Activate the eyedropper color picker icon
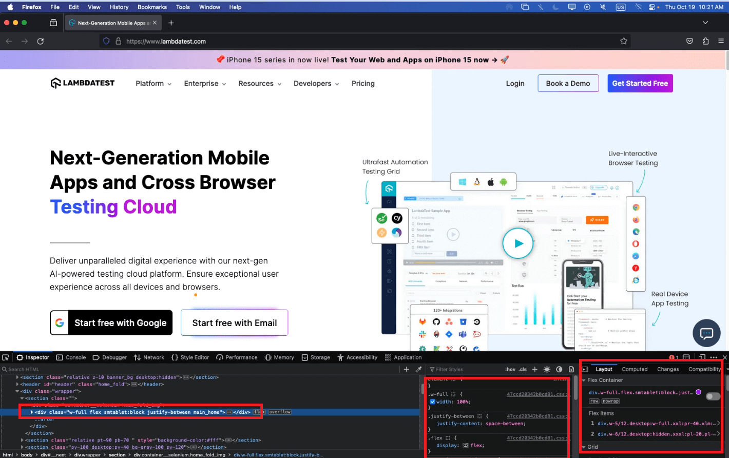 419,369
